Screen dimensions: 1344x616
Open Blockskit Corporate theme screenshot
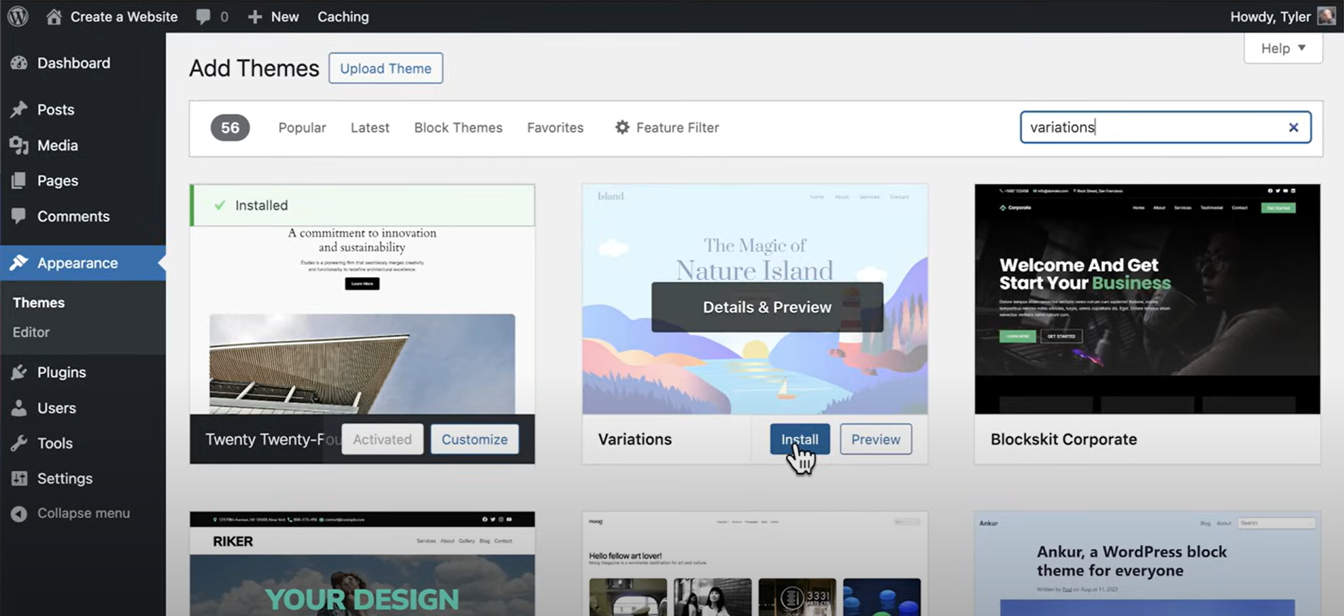pos(1147,299)
